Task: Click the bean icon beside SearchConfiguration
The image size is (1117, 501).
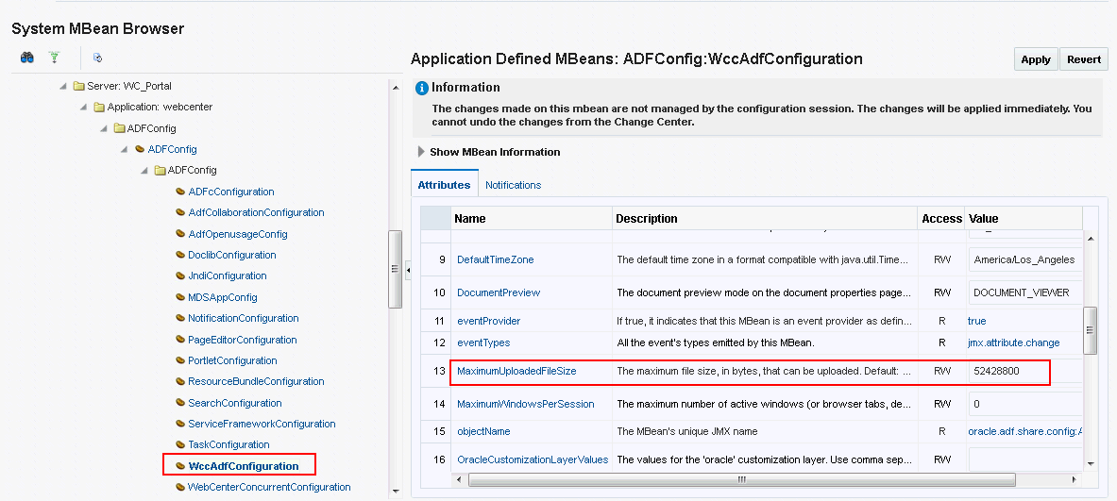Action: [x=179, y=403]
